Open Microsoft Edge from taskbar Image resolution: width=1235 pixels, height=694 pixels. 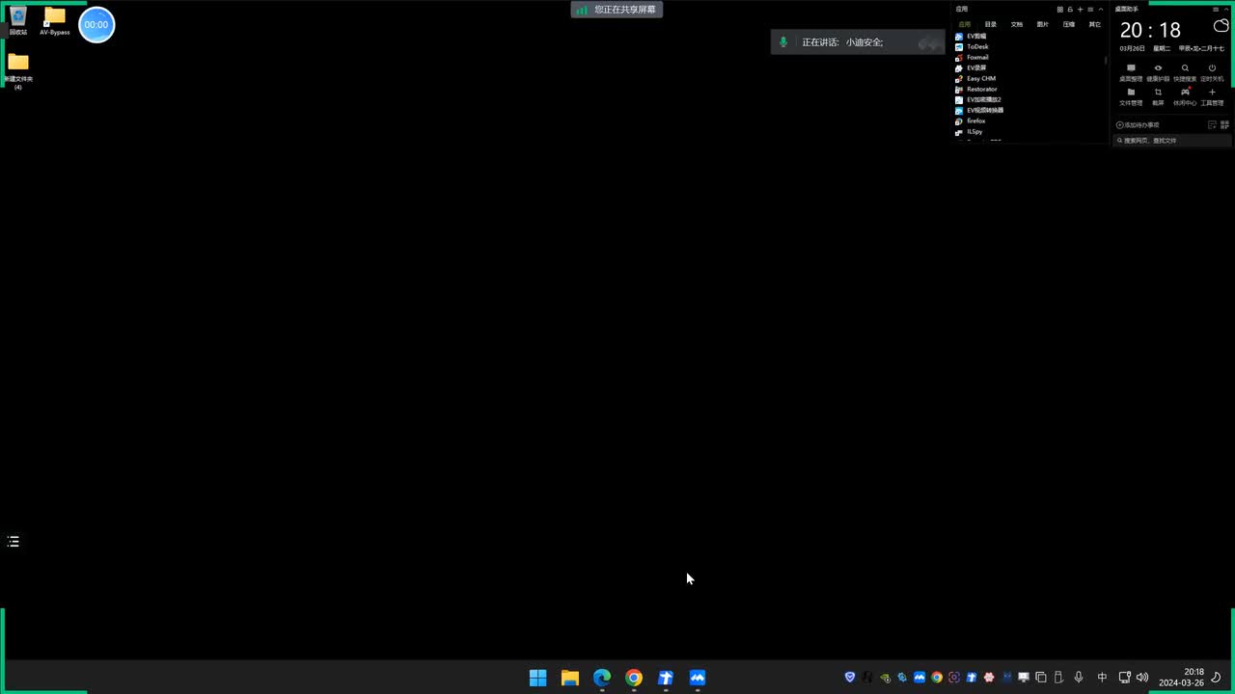click(602, 678)
